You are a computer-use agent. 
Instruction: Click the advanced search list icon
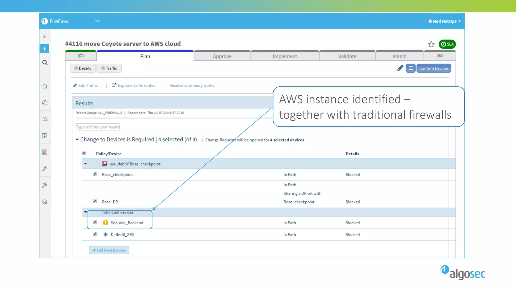coord(45,119)
